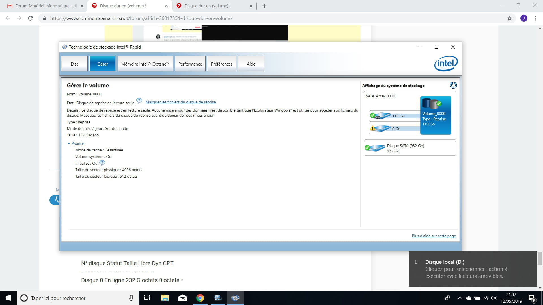Click Masquer les fichiers du disque de reprise
Image resolution: width=543 pixels, height=305 pixels.
(180, 102)
